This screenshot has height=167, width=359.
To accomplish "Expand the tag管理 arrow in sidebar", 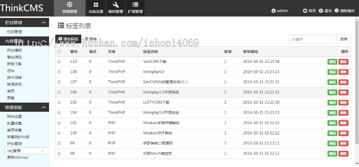I will tap(43, 151).
